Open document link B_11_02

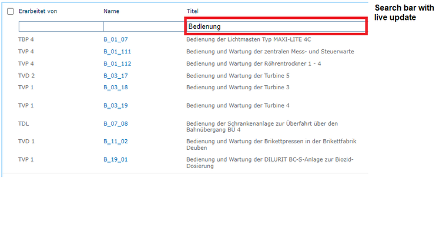116,142
